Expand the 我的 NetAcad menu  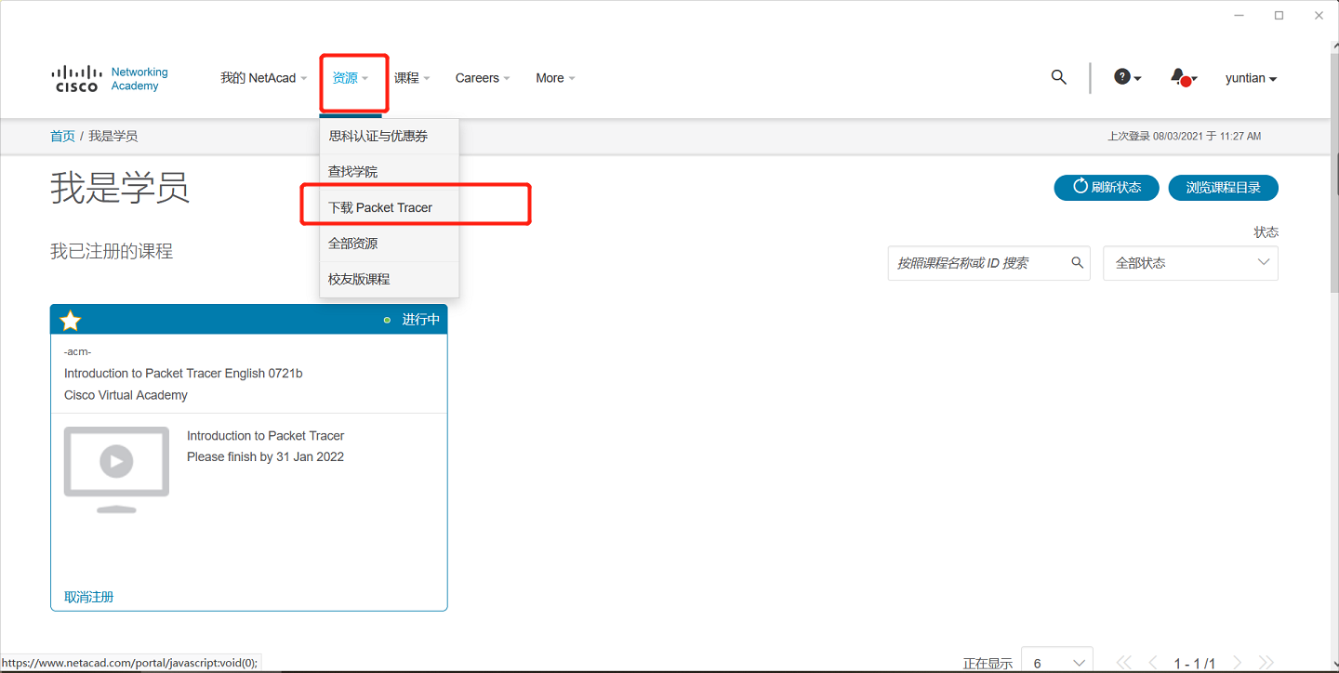(x=263, y=78)
